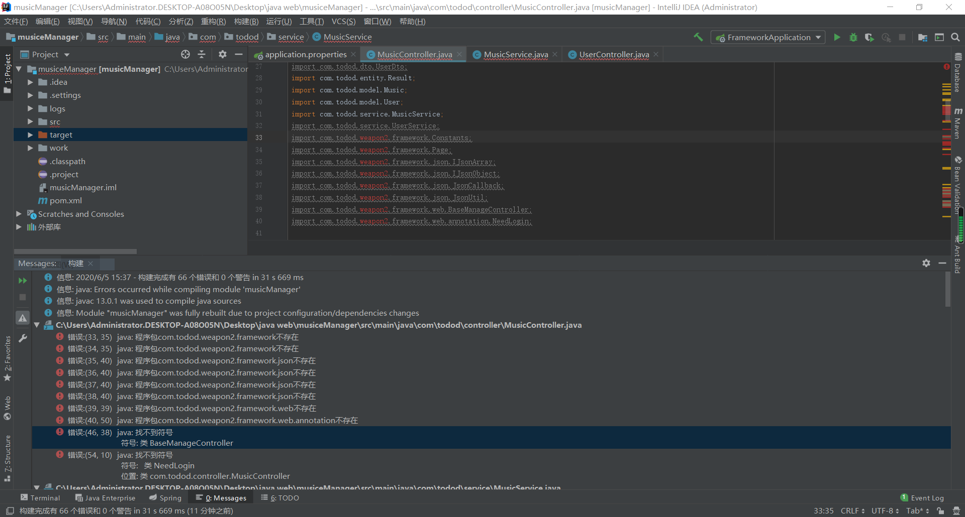
Task: Collapse all in the Project panel
Action: (202, 54)
